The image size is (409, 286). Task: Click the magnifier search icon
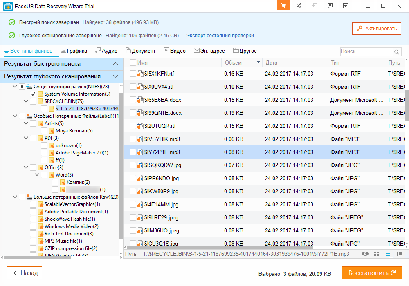pos(396,52)
